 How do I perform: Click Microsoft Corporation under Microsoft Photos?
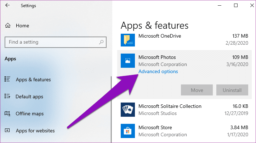[163, 64]
